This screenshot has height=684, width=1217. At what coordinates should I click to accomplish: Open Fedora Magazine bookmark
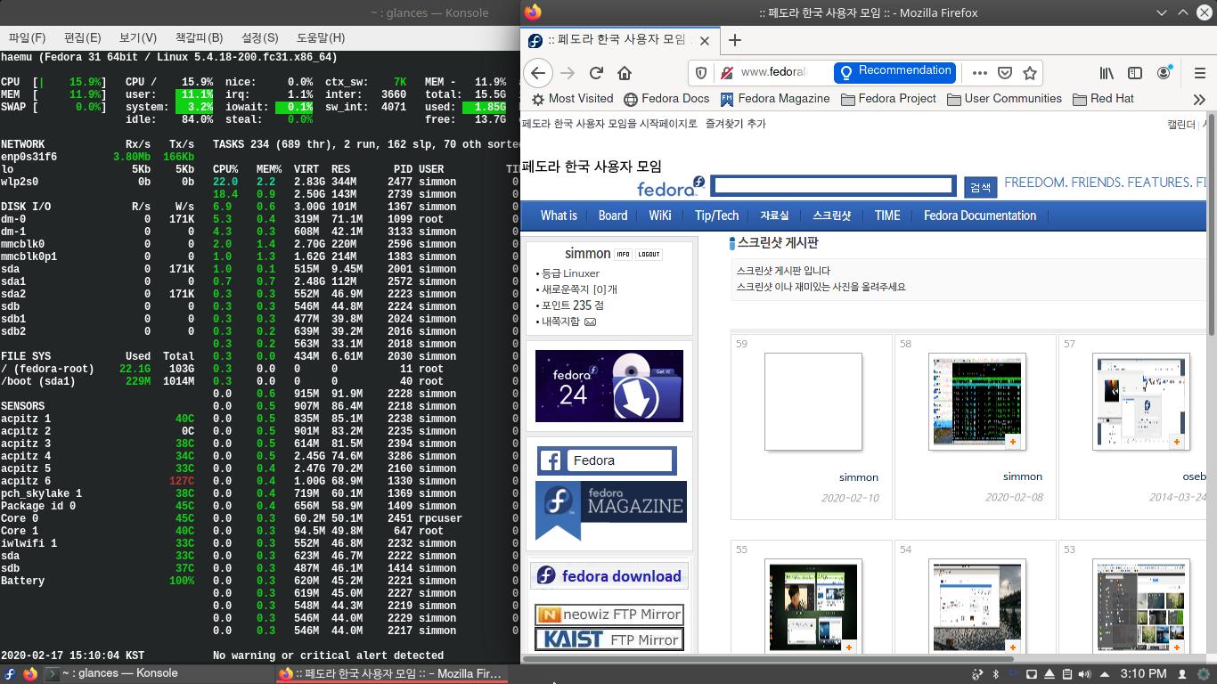(x=775, y=99)
